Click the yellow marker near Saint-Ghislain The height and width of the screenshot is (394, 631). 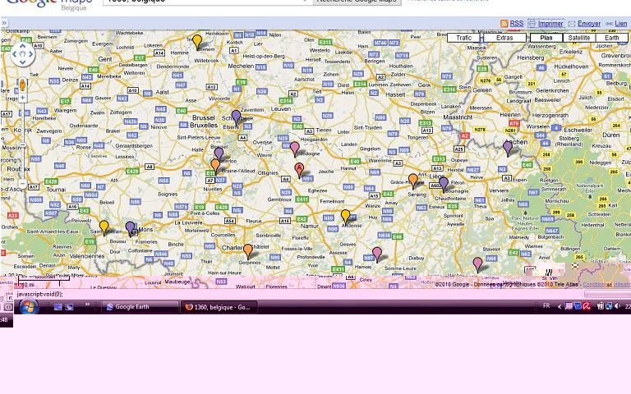[104, 227]
